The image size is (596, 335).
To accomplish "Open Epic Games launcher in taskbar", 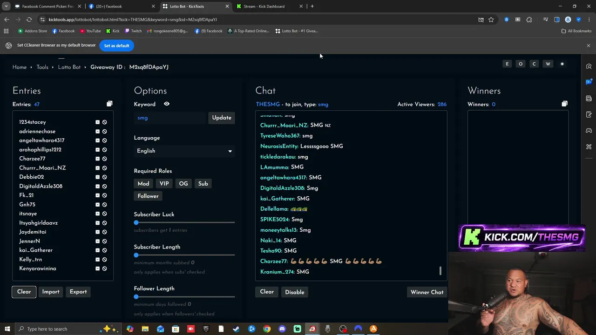I will (x=206, y=329).
